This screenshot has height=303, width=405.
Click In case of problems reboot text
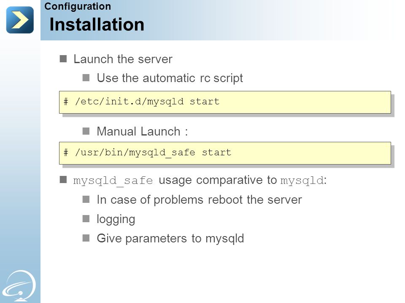pyautogui.click(x=200, y=200)
